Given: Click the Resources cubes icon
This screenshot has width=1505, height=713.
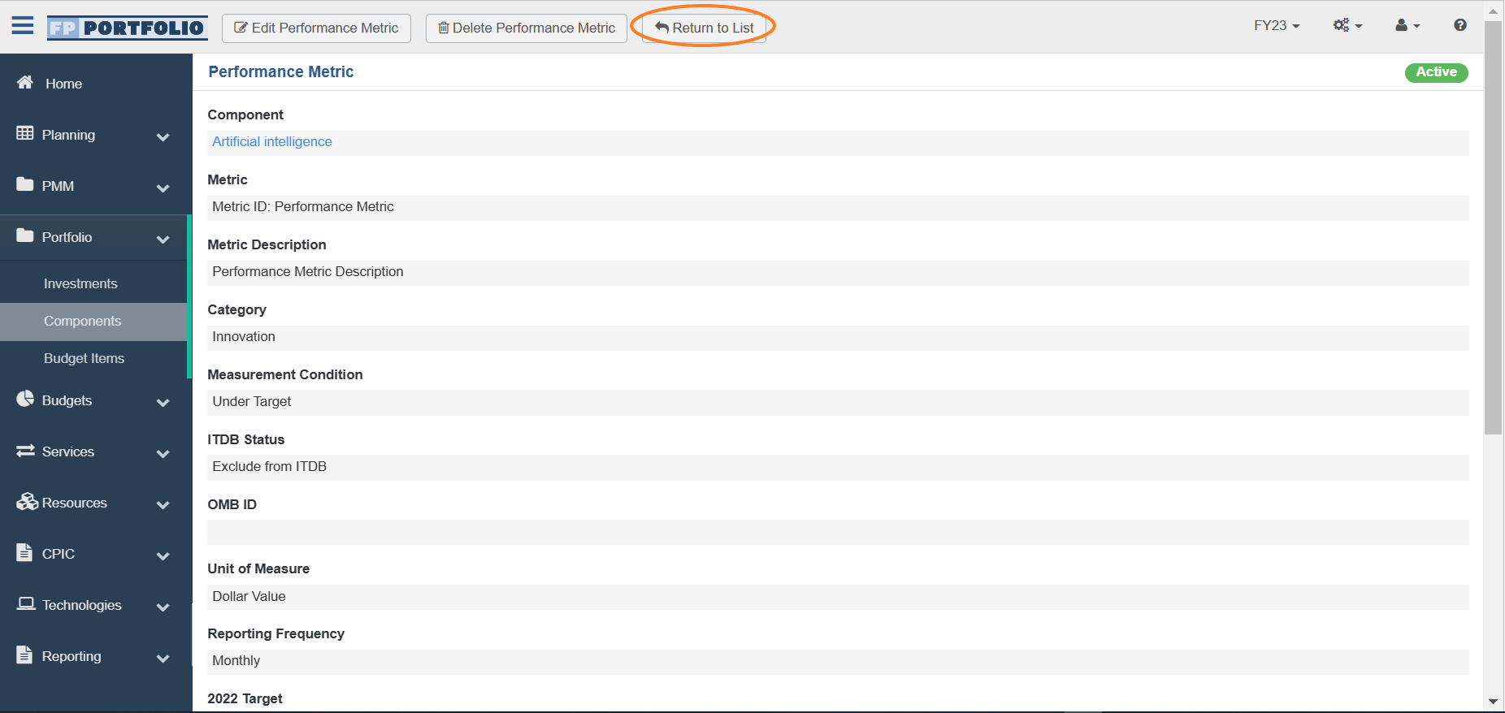Looking at the screenshot, I should (x=27, y=501).
